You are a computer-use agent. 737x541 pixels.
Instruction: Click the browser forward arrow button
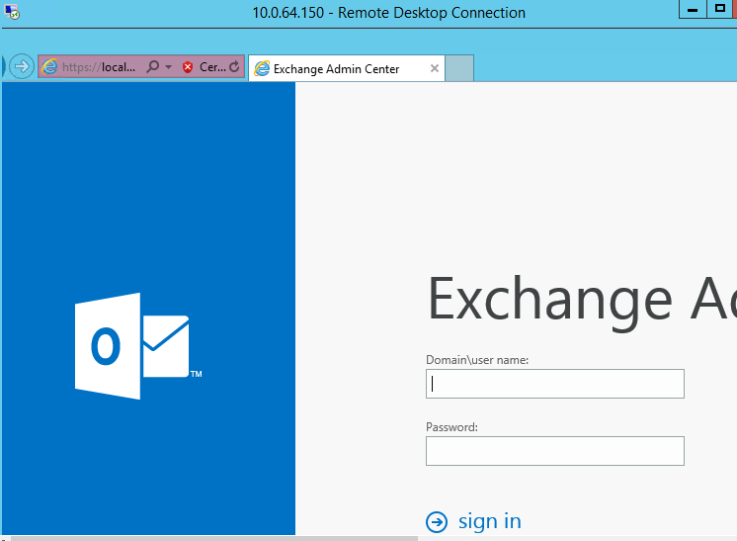pyautogui.click(x=21, y=67)
